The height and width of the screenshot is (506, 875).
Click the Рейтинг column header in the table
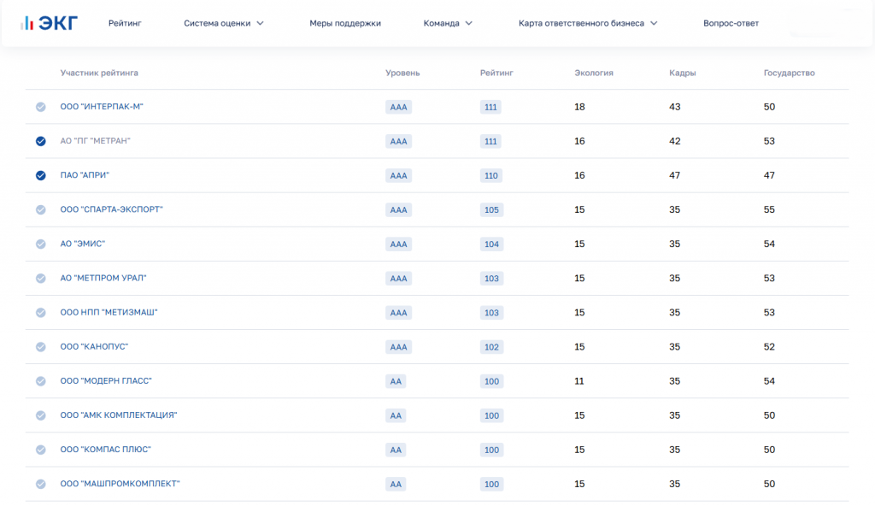(x=496, y=74)
